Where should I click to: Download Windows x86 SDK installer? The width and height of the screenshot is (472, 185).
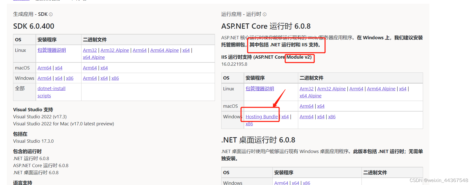[x=70, y=78]
